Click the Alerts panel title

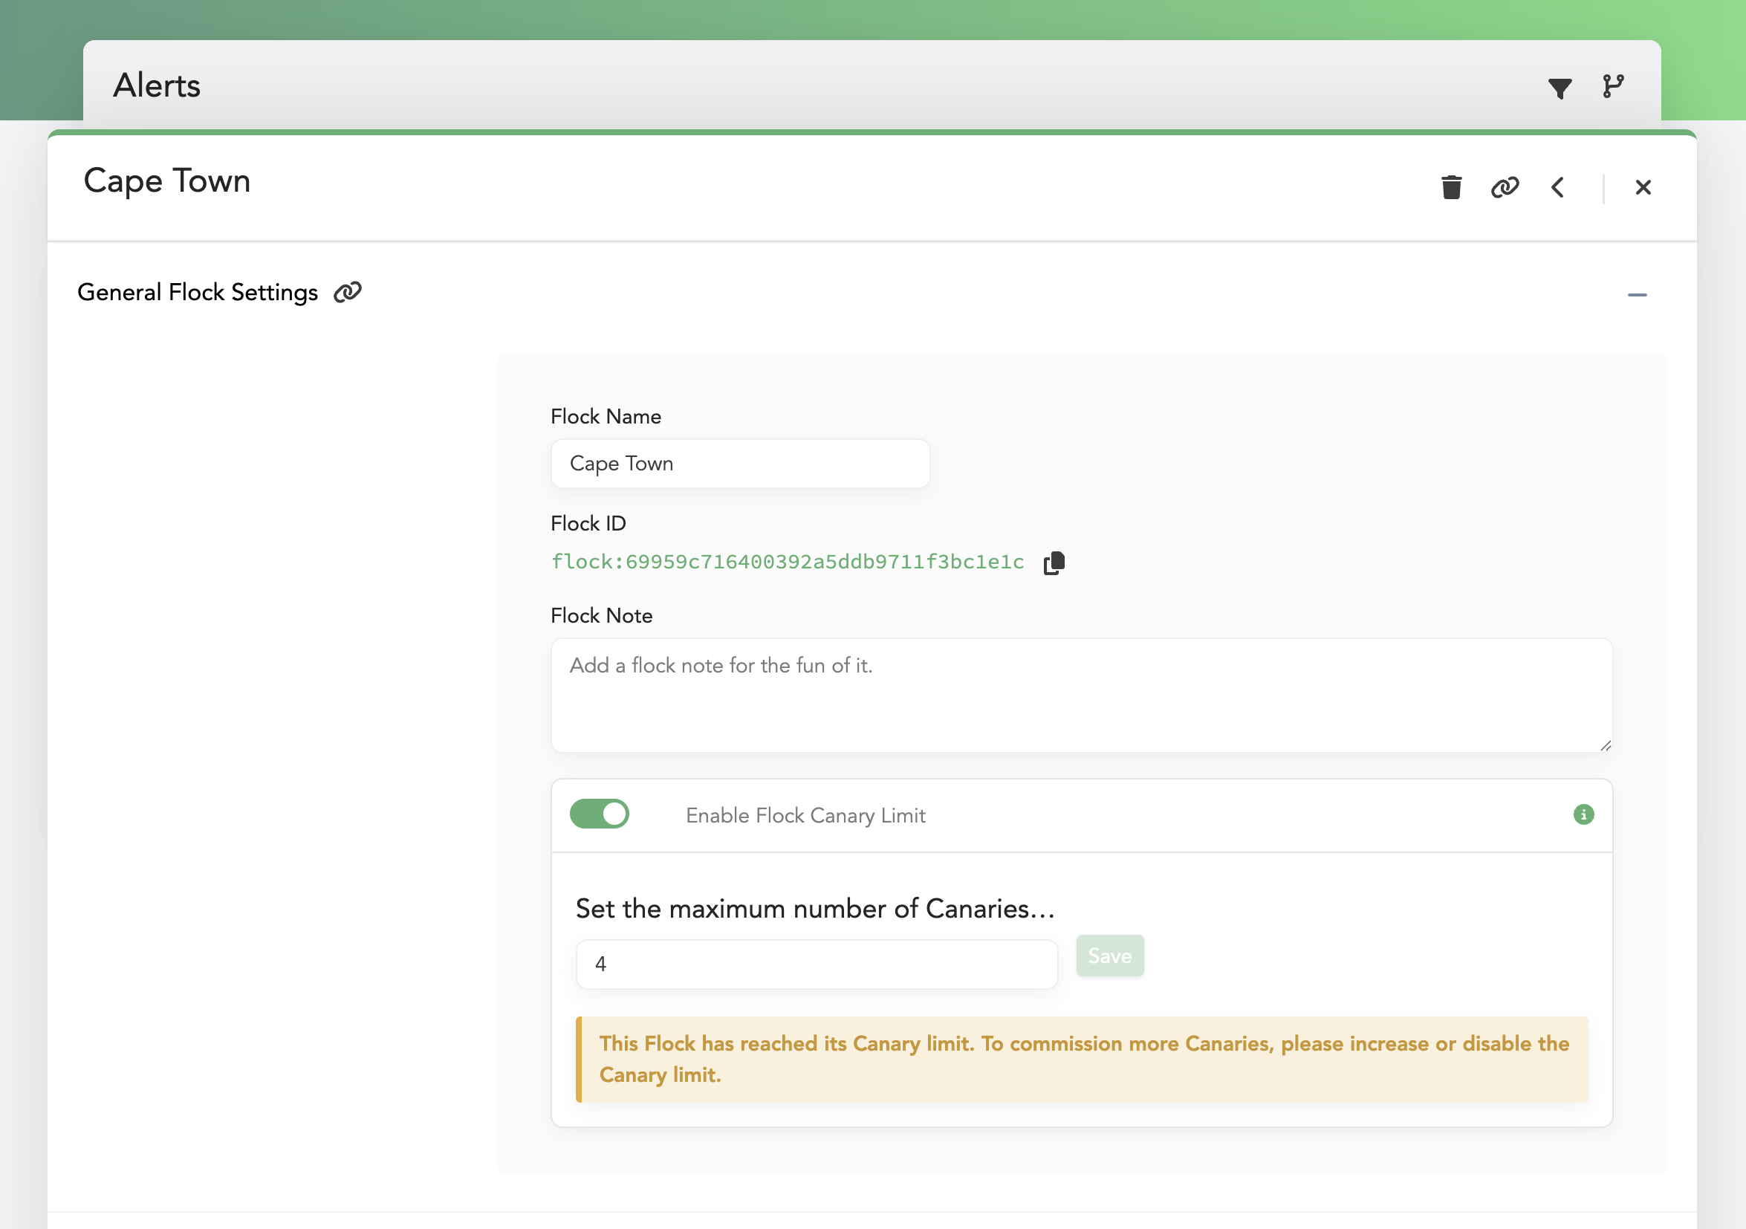pos(157,85)
